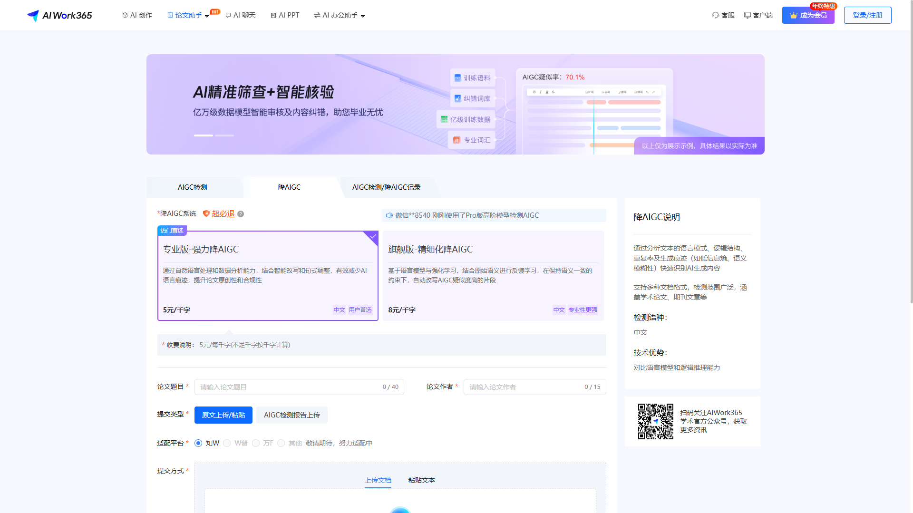Open the 客户端 client download
913x513 pixels.
pyautogui.click(x=758, y=15)
